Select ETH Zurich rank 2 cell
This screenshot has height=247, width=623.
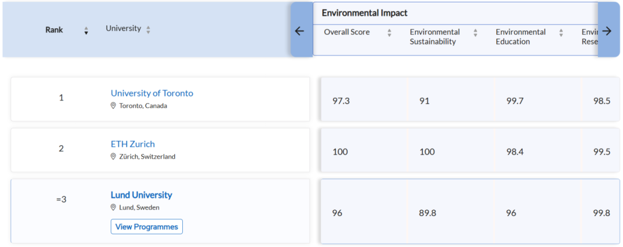(x=61, y=149)
